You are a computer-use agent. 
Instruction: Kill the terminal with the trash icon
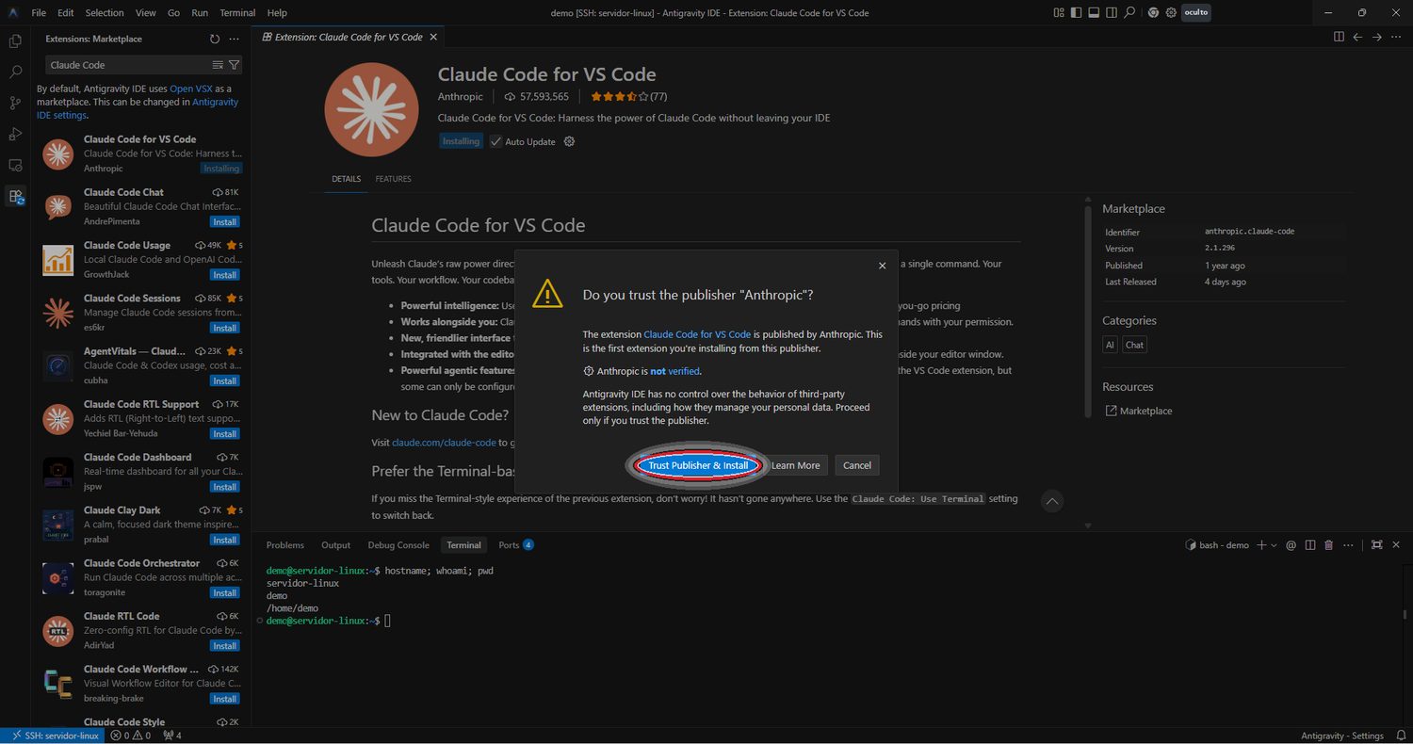1328,545
